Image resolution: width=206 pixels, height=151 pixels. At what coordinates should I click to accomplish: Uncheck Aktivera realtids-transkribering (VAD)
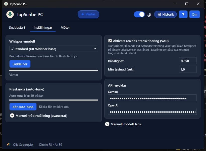[x=110, y=41]
